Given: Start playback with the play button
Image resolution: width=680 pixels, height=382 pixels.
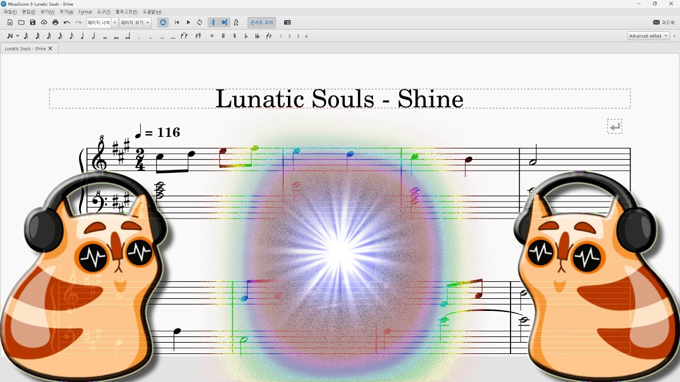Looking at the screenshot, I should click(188, 22).
